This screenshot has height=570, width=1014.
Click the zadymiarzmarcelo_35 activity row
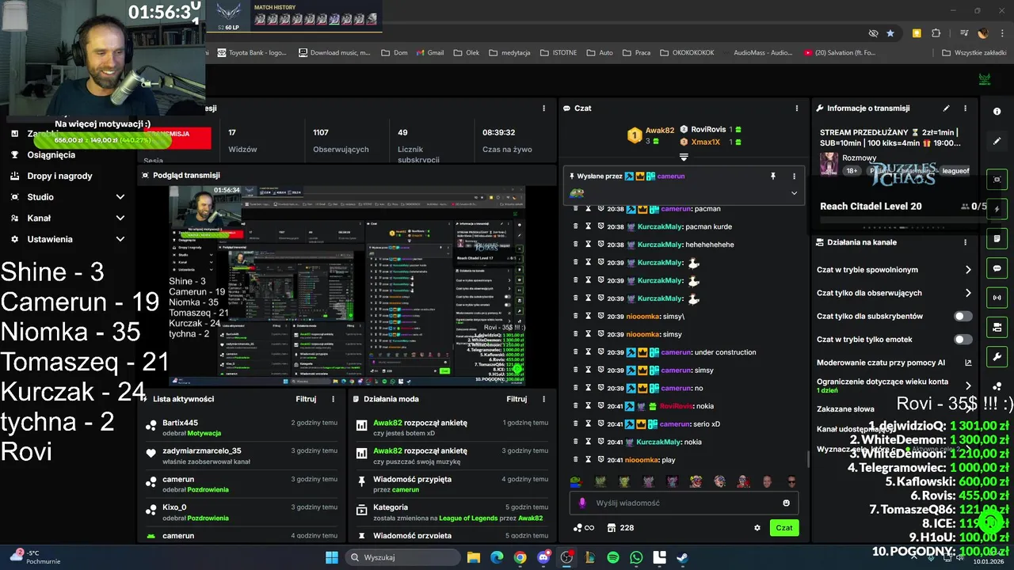click(x=242, y=456)
